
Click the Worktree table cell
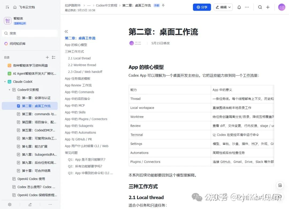(170, 117)
